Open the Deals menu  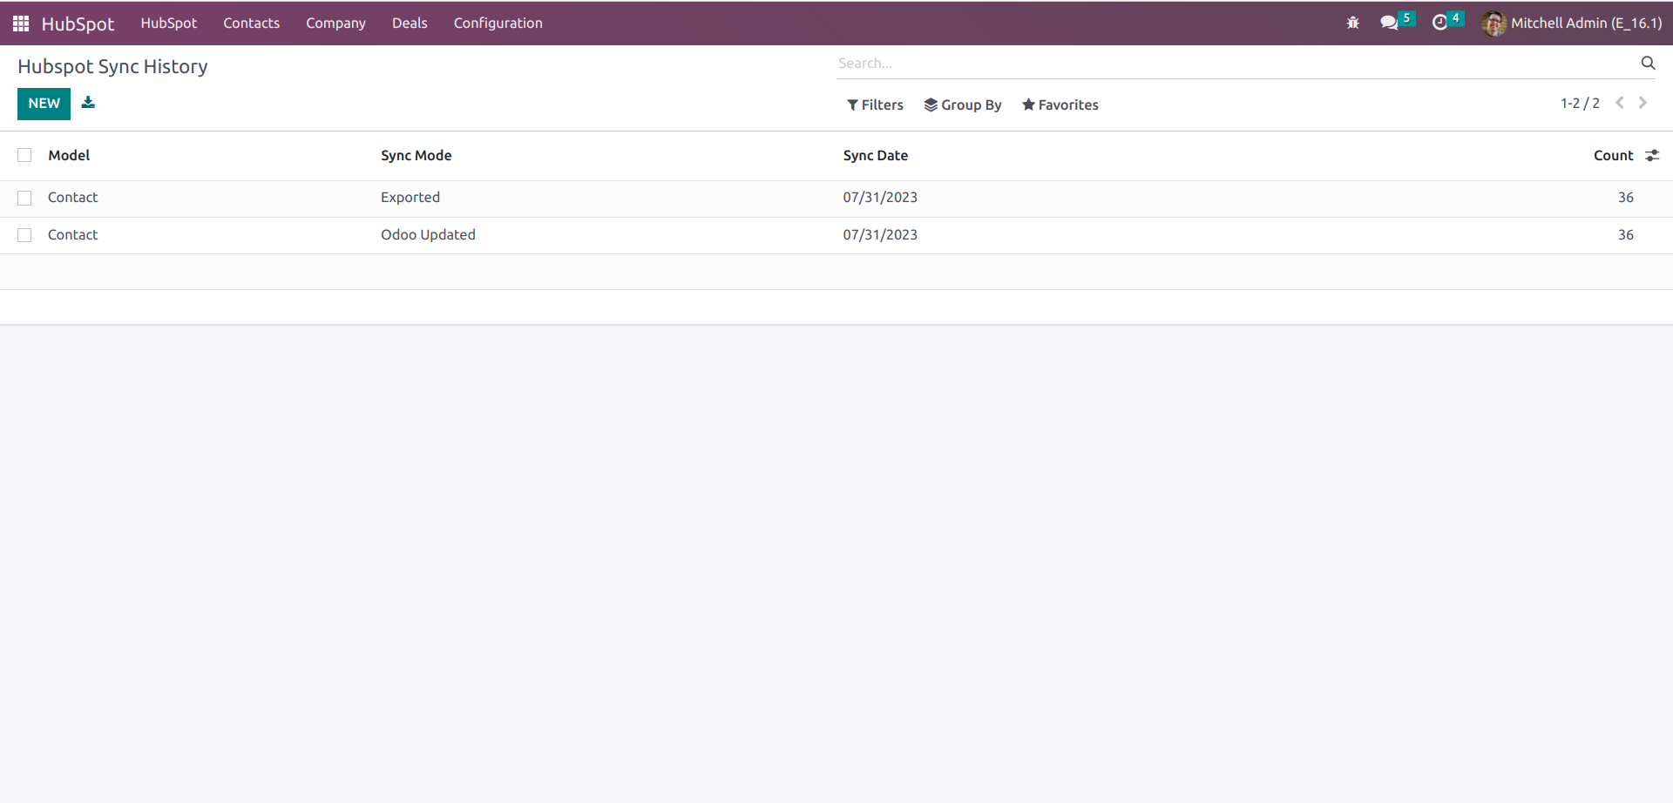pyautogui.click(x=410, y=24)
